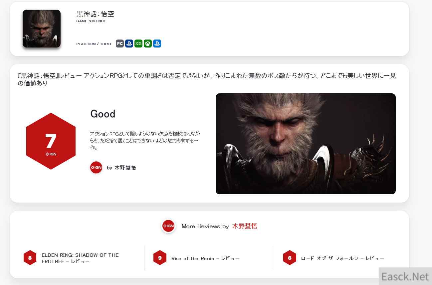This screenshot has height=285, width=432.
Task: Click IGN logo next to More Reviews
Action: [168, 226]
